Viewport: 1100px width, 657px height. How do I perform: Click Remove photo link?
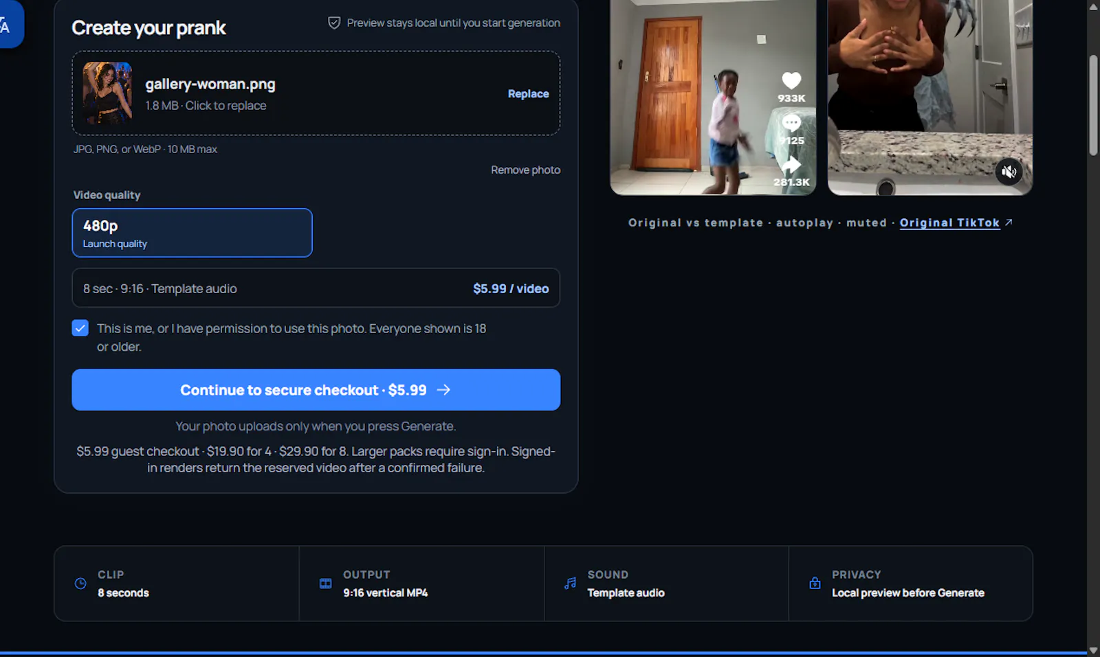click(x=525, y=170)
